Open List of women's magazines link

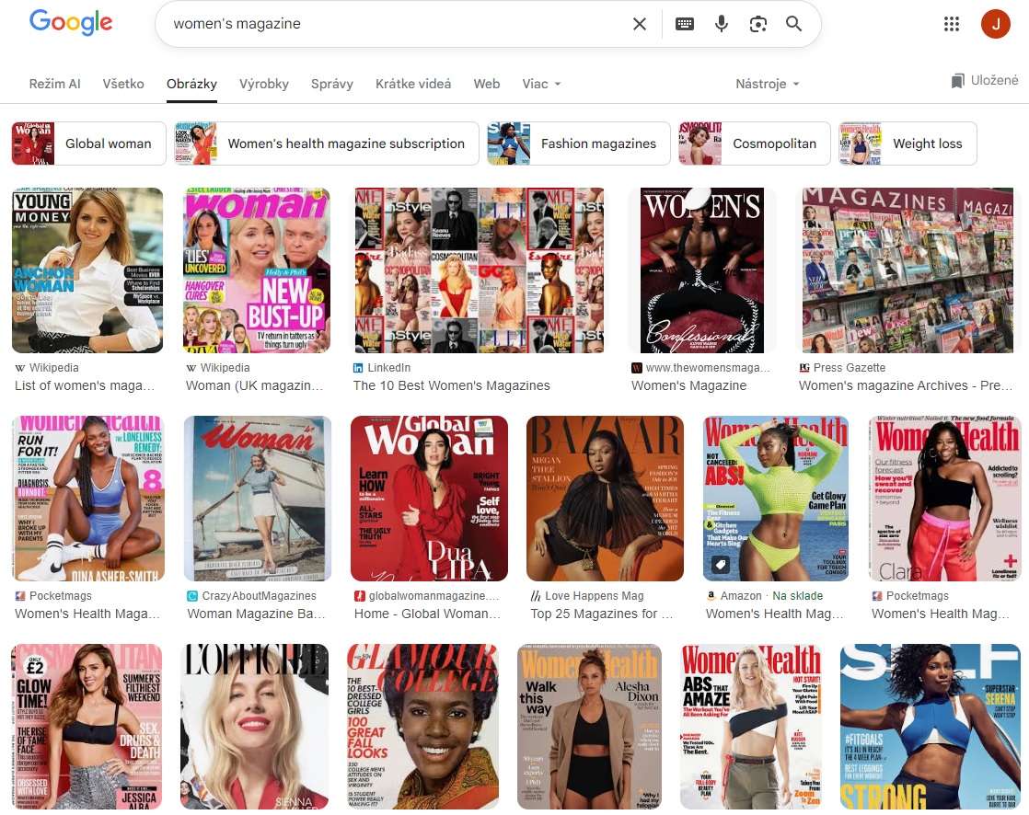click(x=85, y=385)
